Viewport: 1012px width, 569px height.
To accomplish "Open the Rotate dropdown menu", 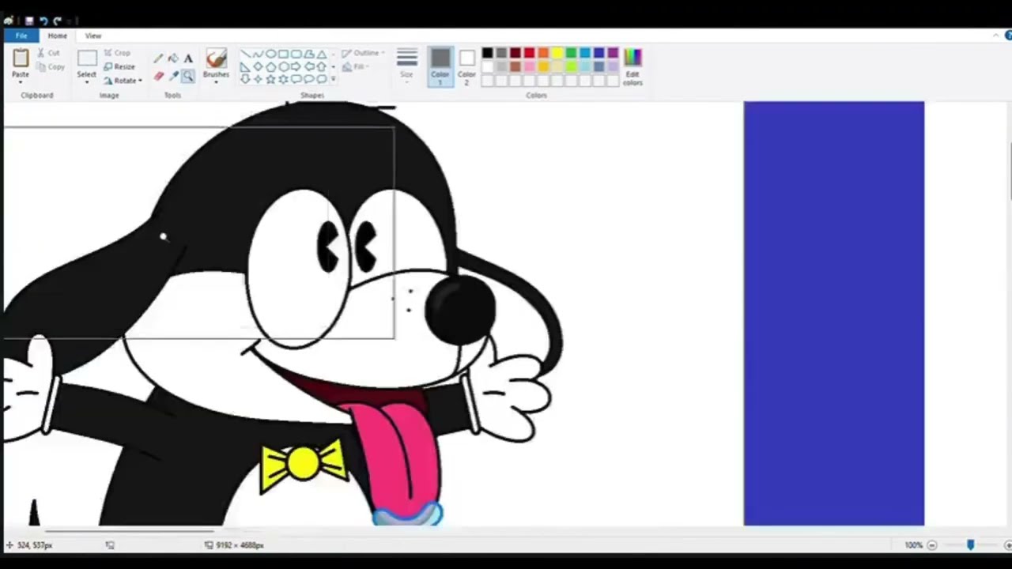I will coord(123,81).
